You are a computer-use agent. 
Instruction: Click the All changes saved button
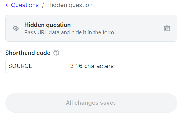(91, 103)
